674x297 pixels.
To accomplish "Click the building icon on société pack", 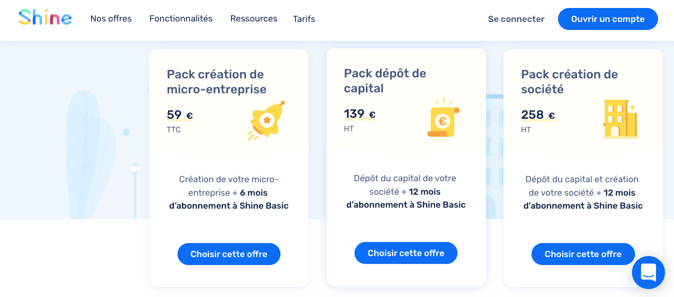I will pos(620,119).
